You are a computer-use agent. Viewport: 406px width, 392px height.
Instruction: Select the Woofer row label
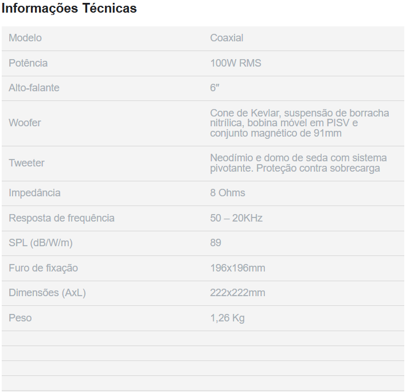(25, 123)
